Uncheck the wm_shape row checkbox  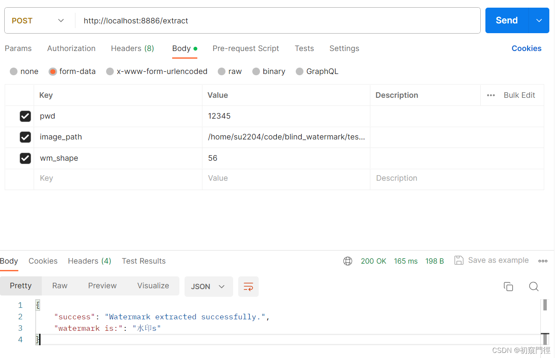(x=26, y=158)
